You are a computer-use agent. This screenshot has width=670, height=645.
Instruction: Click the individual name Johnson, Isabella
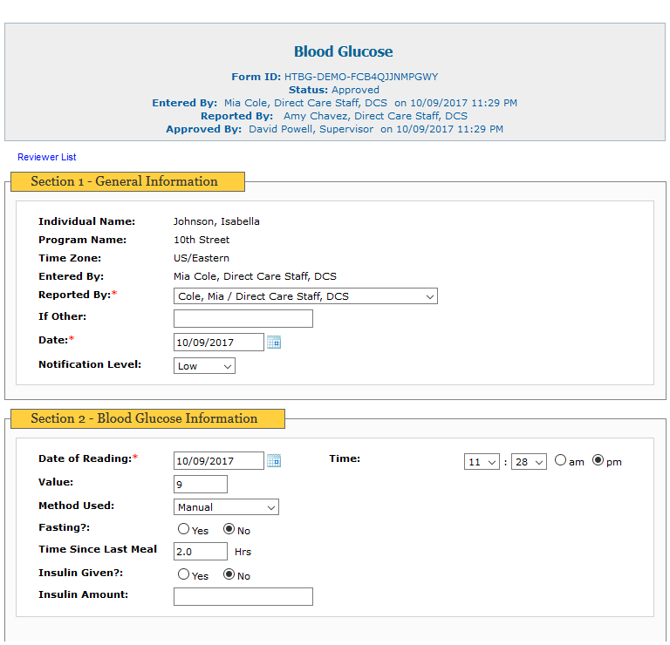pos(216,221)
